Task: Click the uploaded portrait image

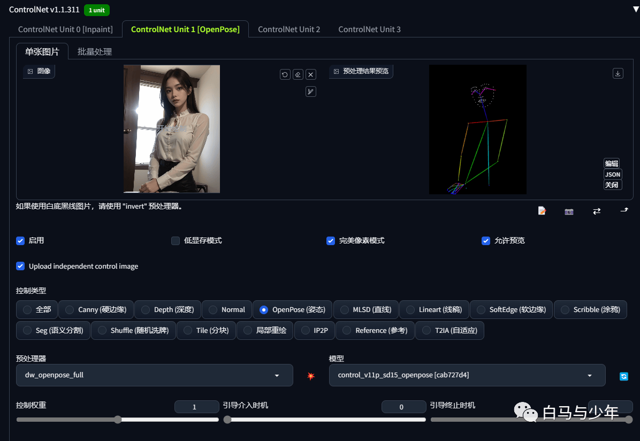Action: [x=172, y=129]
